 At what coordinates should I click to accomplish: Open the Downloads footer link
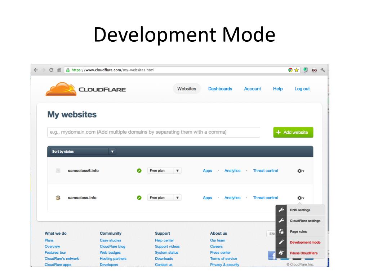point(164,259)
